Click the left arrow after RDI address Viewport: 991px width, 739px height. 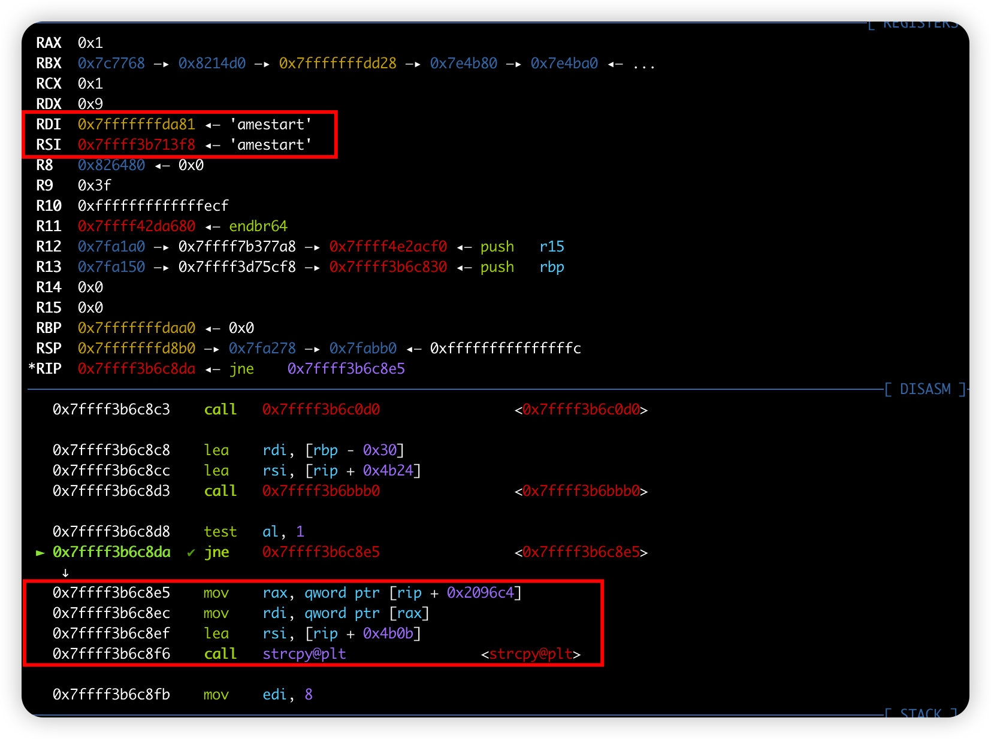pos(213,125)
